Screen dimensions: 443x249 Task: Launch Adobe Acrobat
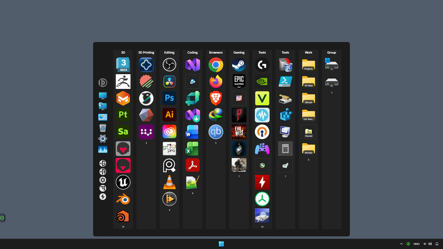point(193,165)
